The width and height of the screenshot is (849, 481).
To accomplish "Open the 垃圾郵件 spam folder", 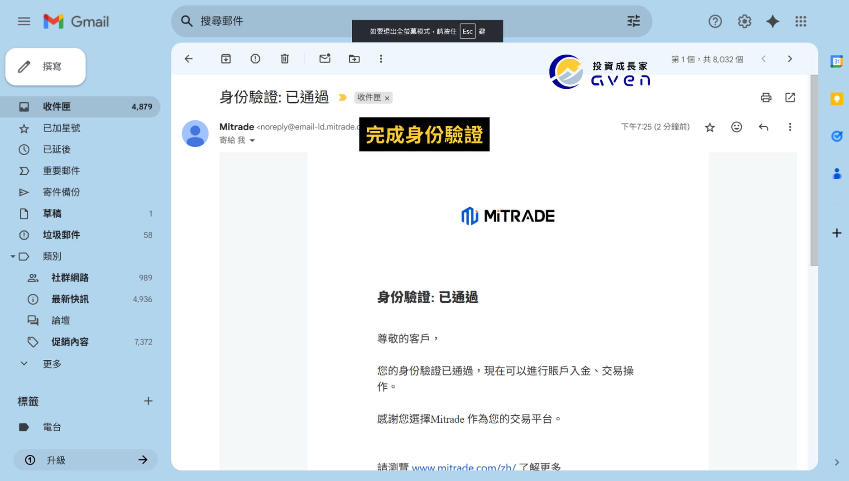I will (x=80, y=235).
